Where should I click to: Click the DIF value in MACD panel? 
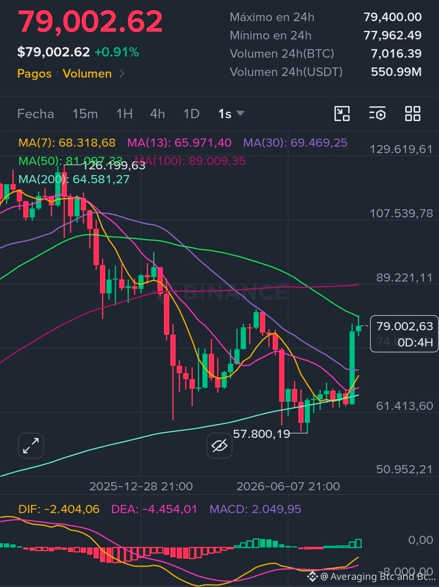coord(59,509)
